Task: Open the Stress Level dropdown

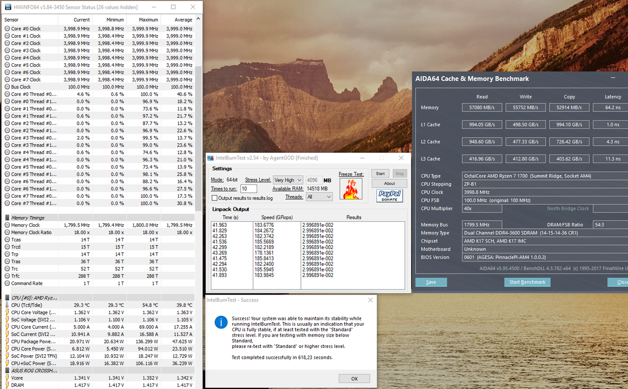Action: click(x=288, y=180)
